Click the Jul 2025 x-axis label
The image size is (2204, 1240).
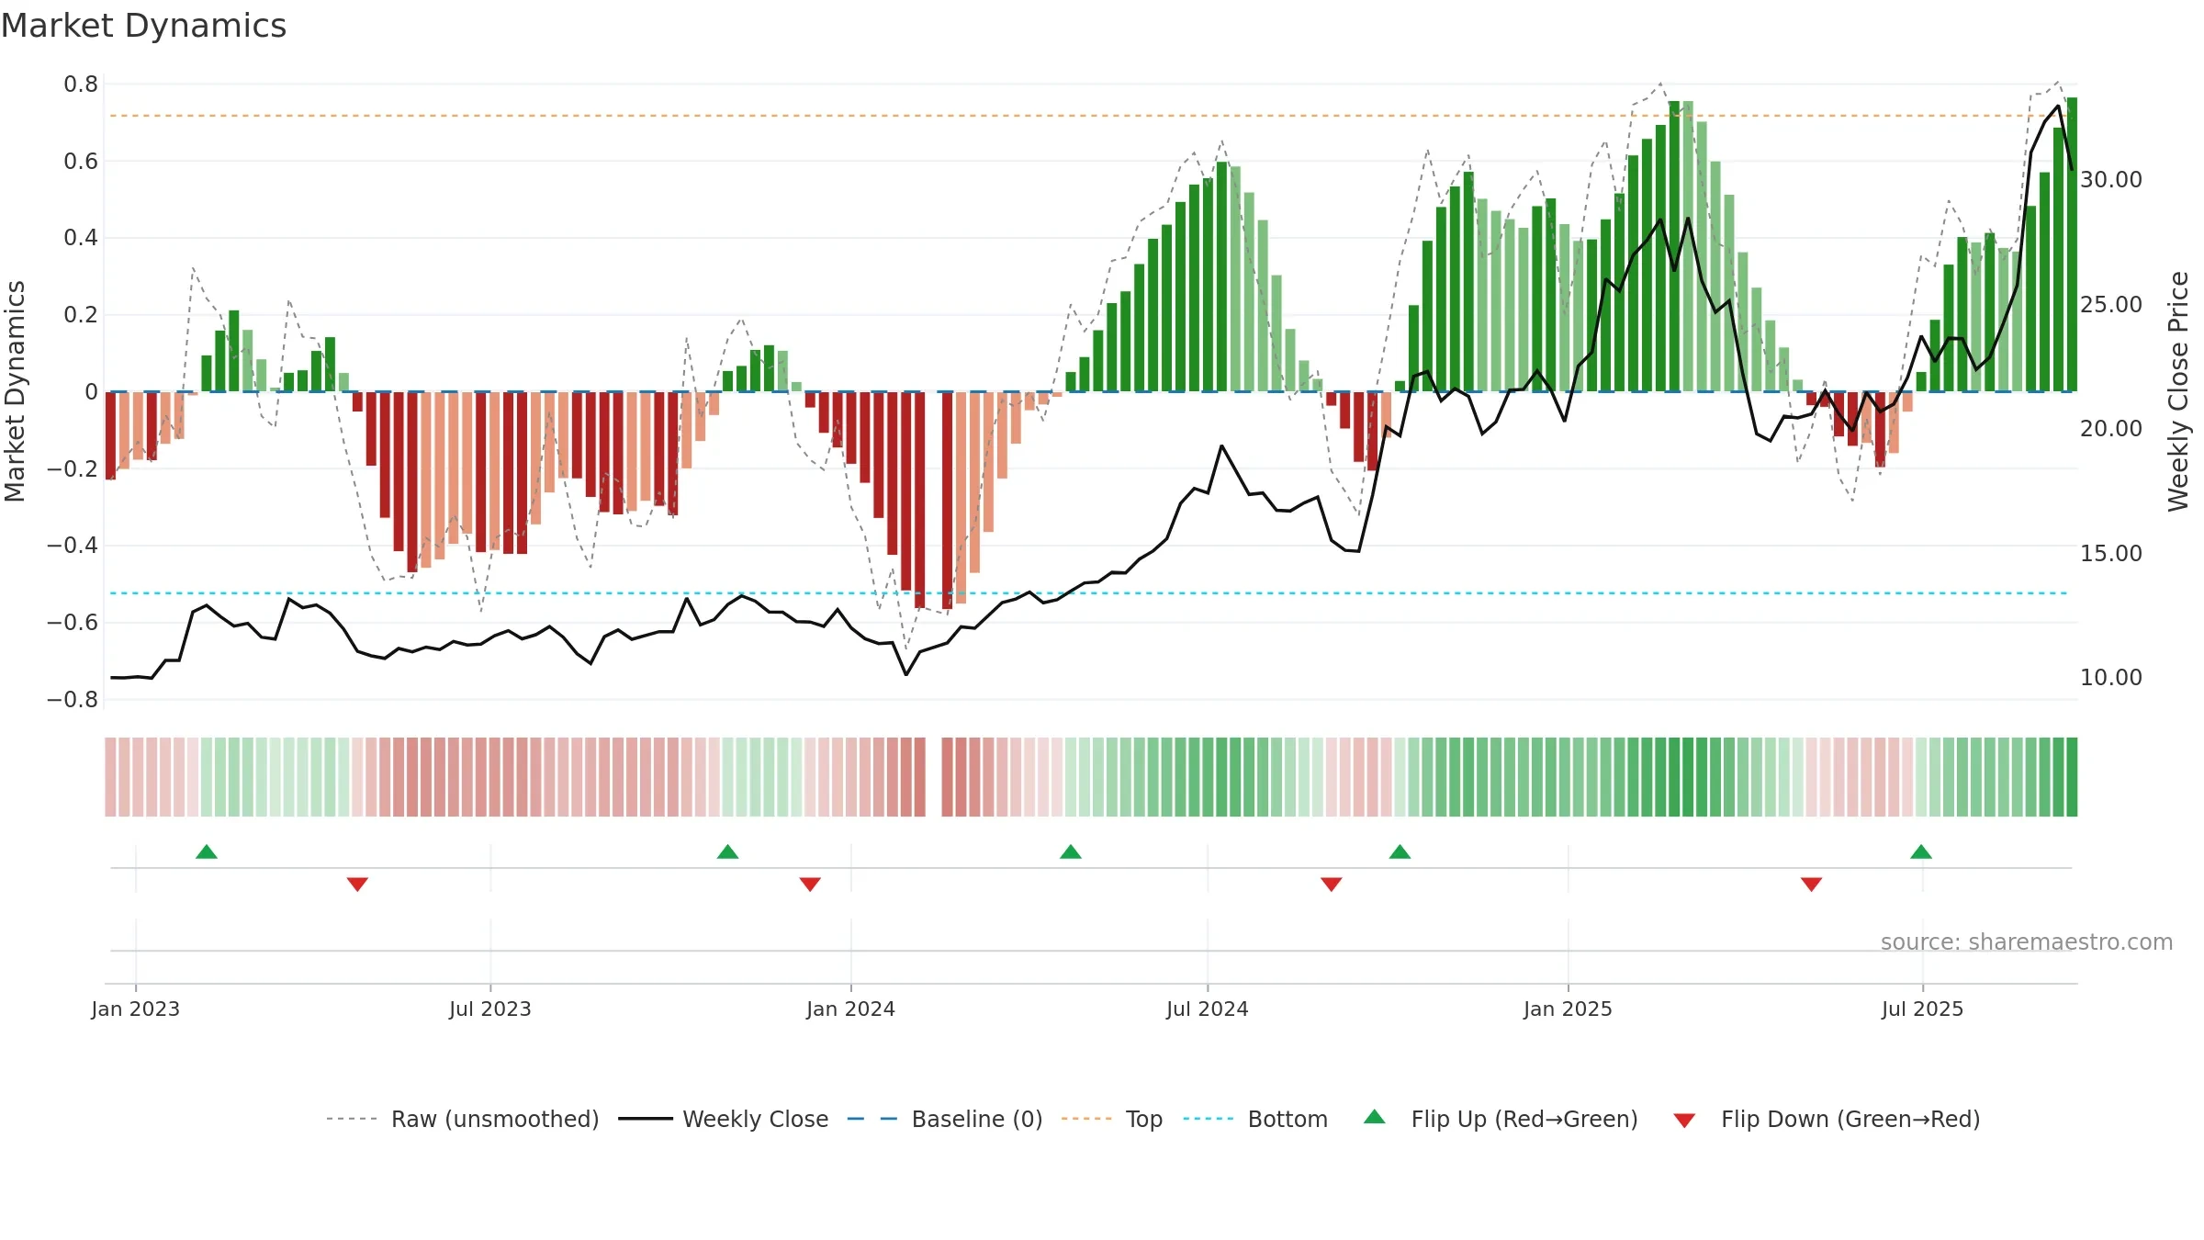(1923, 1009)
